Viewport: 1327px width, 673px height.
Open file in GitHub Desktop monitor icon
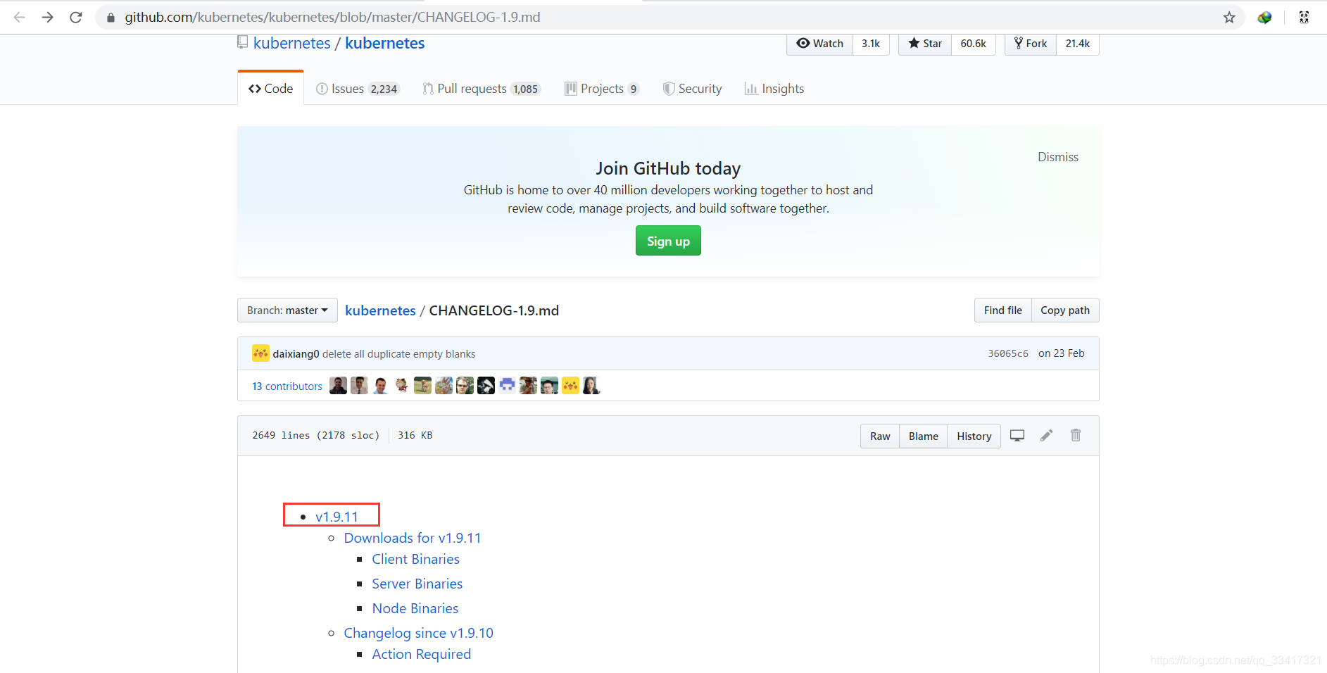[1017, 436]
